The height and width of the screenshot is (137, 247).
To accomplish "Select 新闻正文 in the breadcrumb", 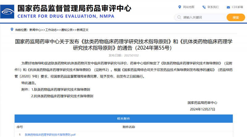I will pos(83,30).
